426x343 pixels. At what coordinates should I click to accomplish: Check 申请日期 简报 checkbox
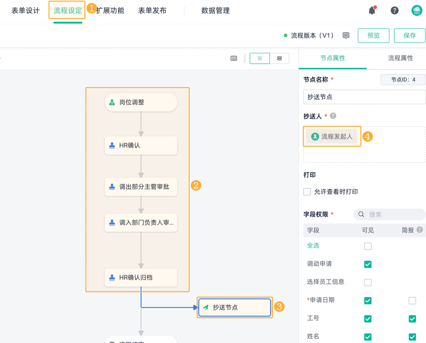[x=412, y=300]
